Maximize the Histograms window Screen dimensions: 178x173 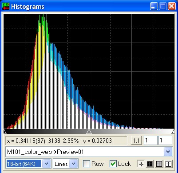[x=163, y=6]
